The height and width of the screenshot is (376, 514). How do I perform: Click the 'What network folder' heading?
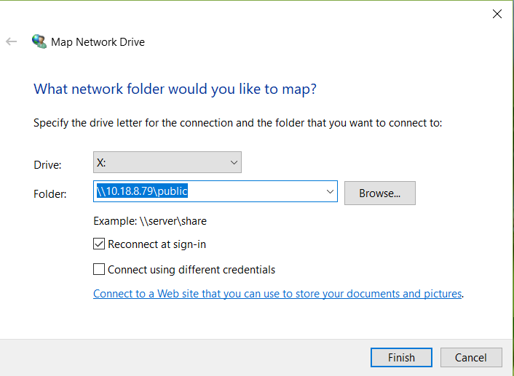tap(175, 89)
